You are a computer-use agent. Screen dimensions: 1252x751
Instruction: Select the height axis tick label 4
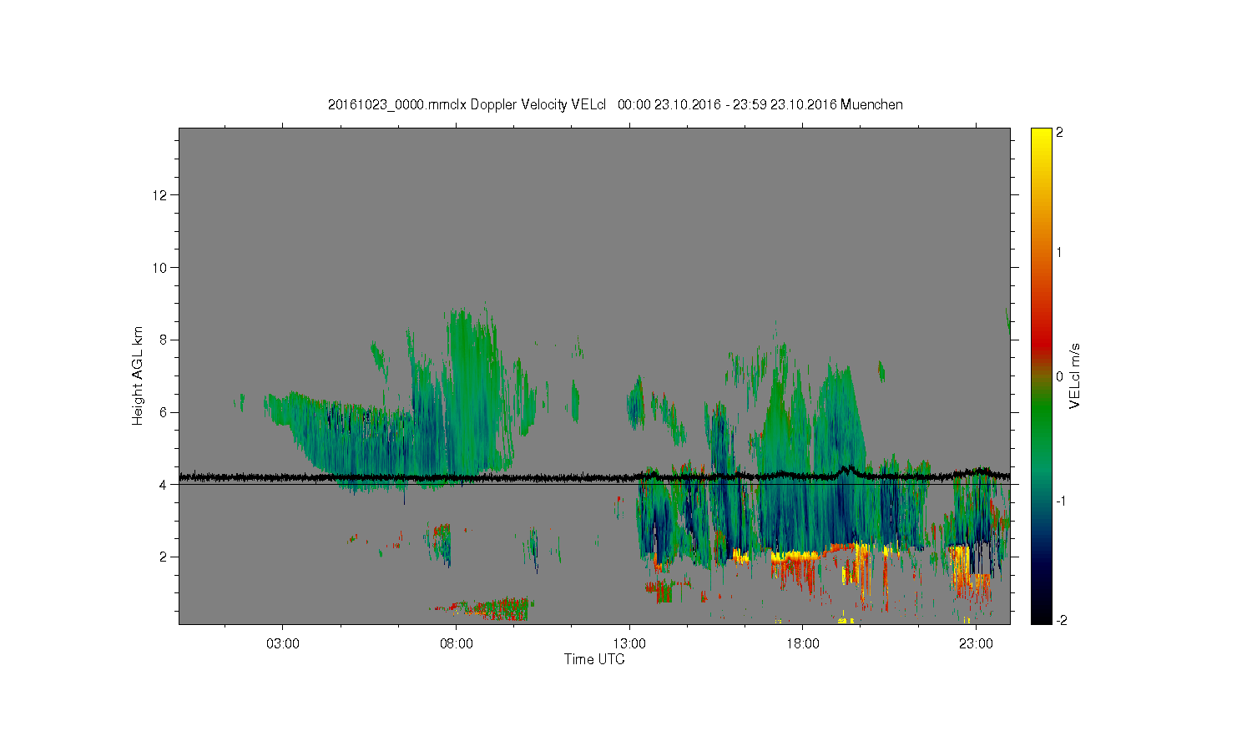[x=164, y=484]
